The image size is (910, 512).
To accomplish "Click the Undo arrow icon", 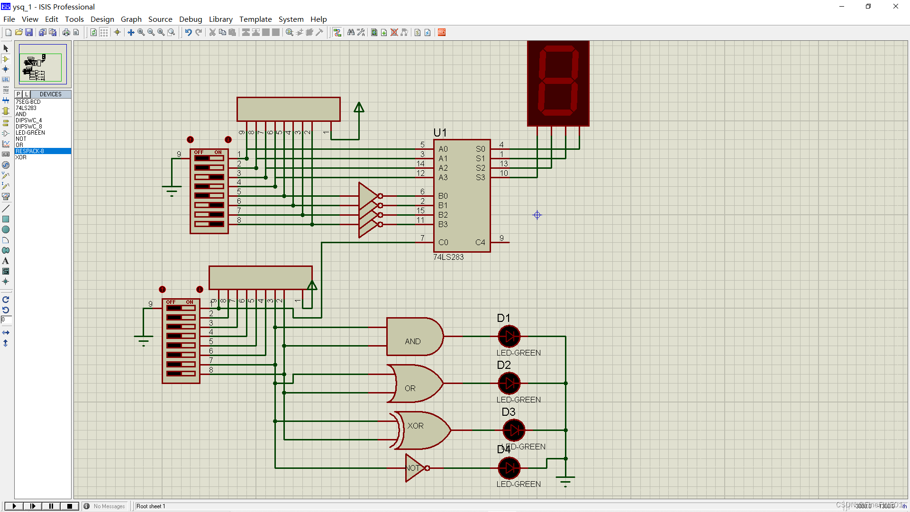I will [x=188, y=32].
